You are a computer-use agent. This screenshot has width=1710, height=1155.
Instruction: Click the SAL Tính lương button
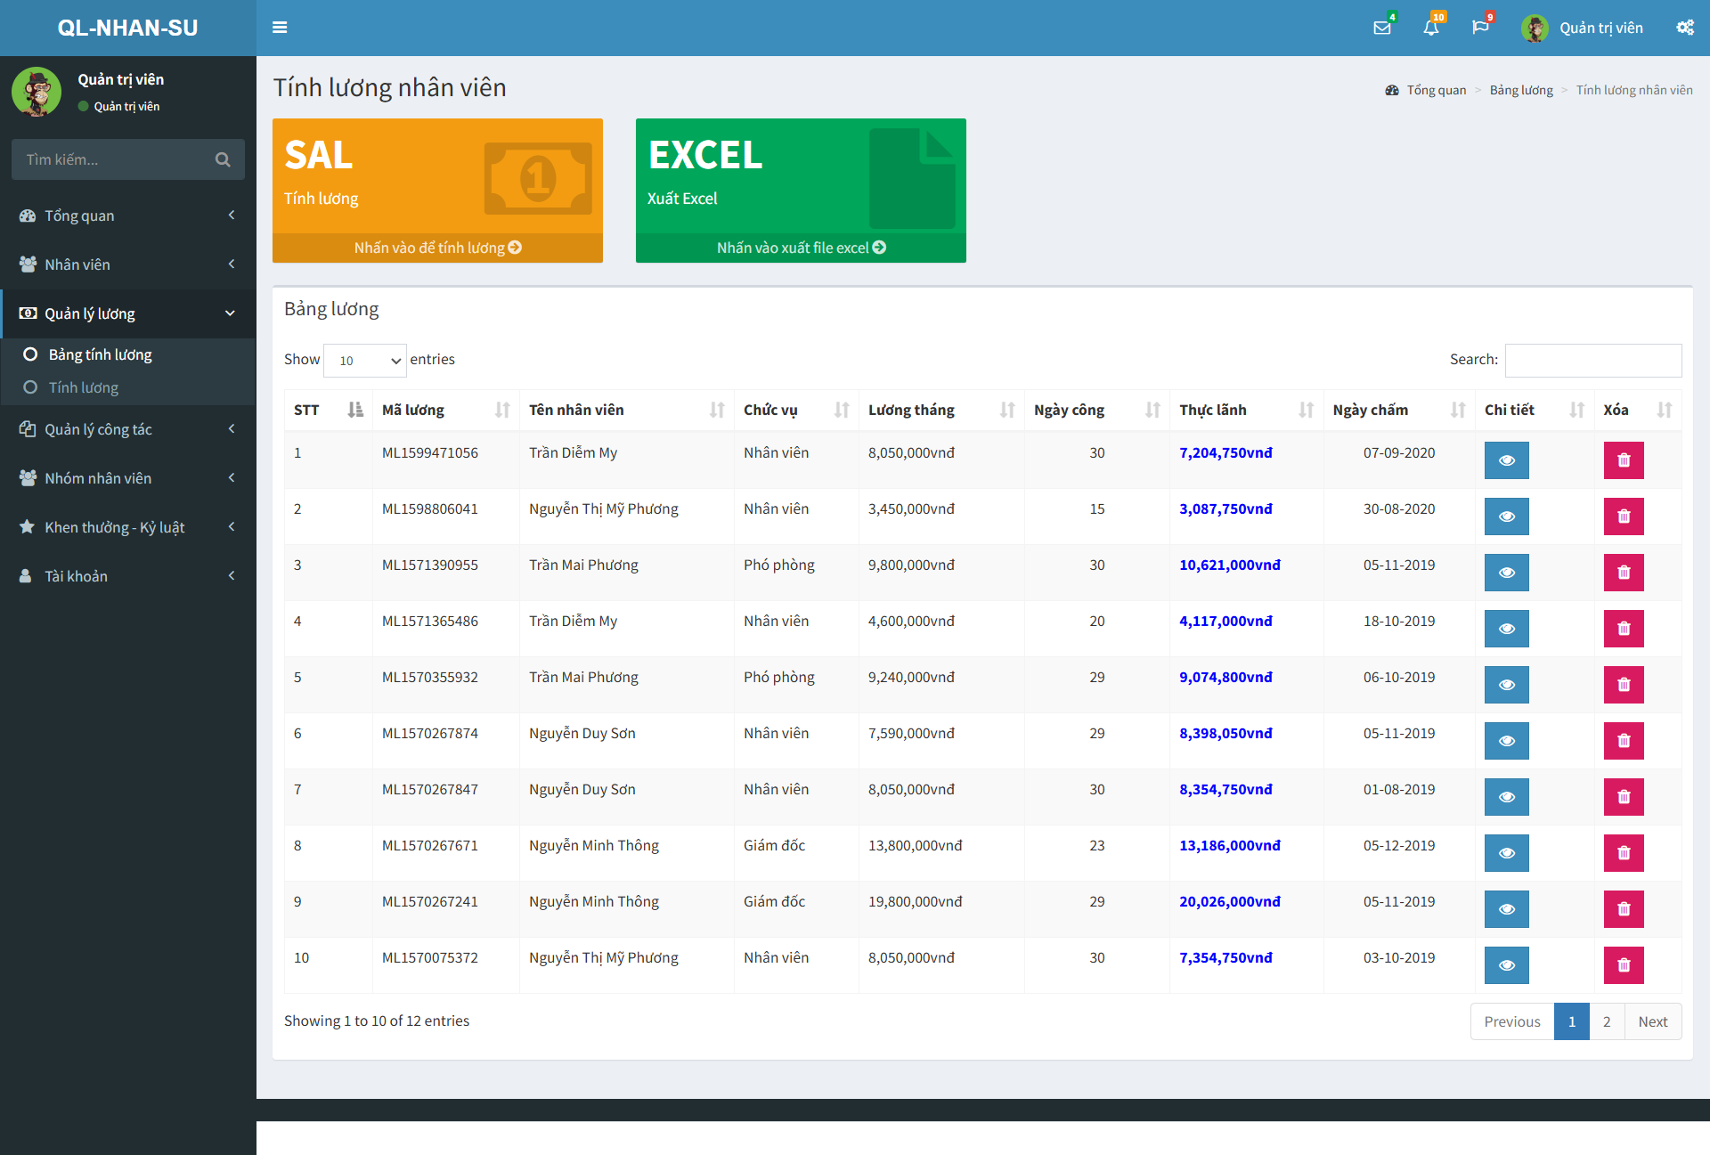pyautogui.click(x=438, y=187)
